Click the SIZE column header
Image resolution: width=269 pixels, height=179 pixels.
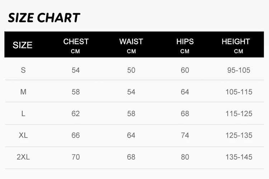[x=23, y=45]
